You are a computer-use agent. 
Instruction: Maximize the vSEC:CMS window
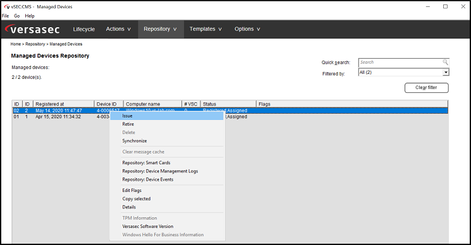446,6
